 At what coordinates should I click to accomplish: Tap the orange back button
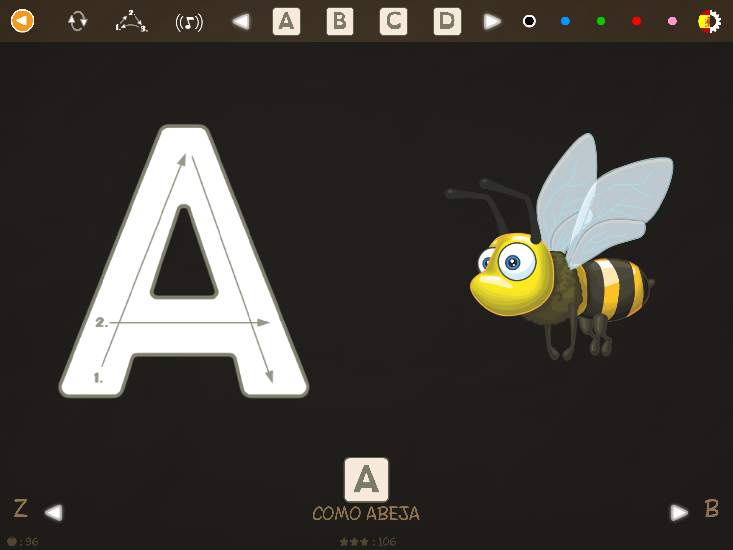coord(22,21)
